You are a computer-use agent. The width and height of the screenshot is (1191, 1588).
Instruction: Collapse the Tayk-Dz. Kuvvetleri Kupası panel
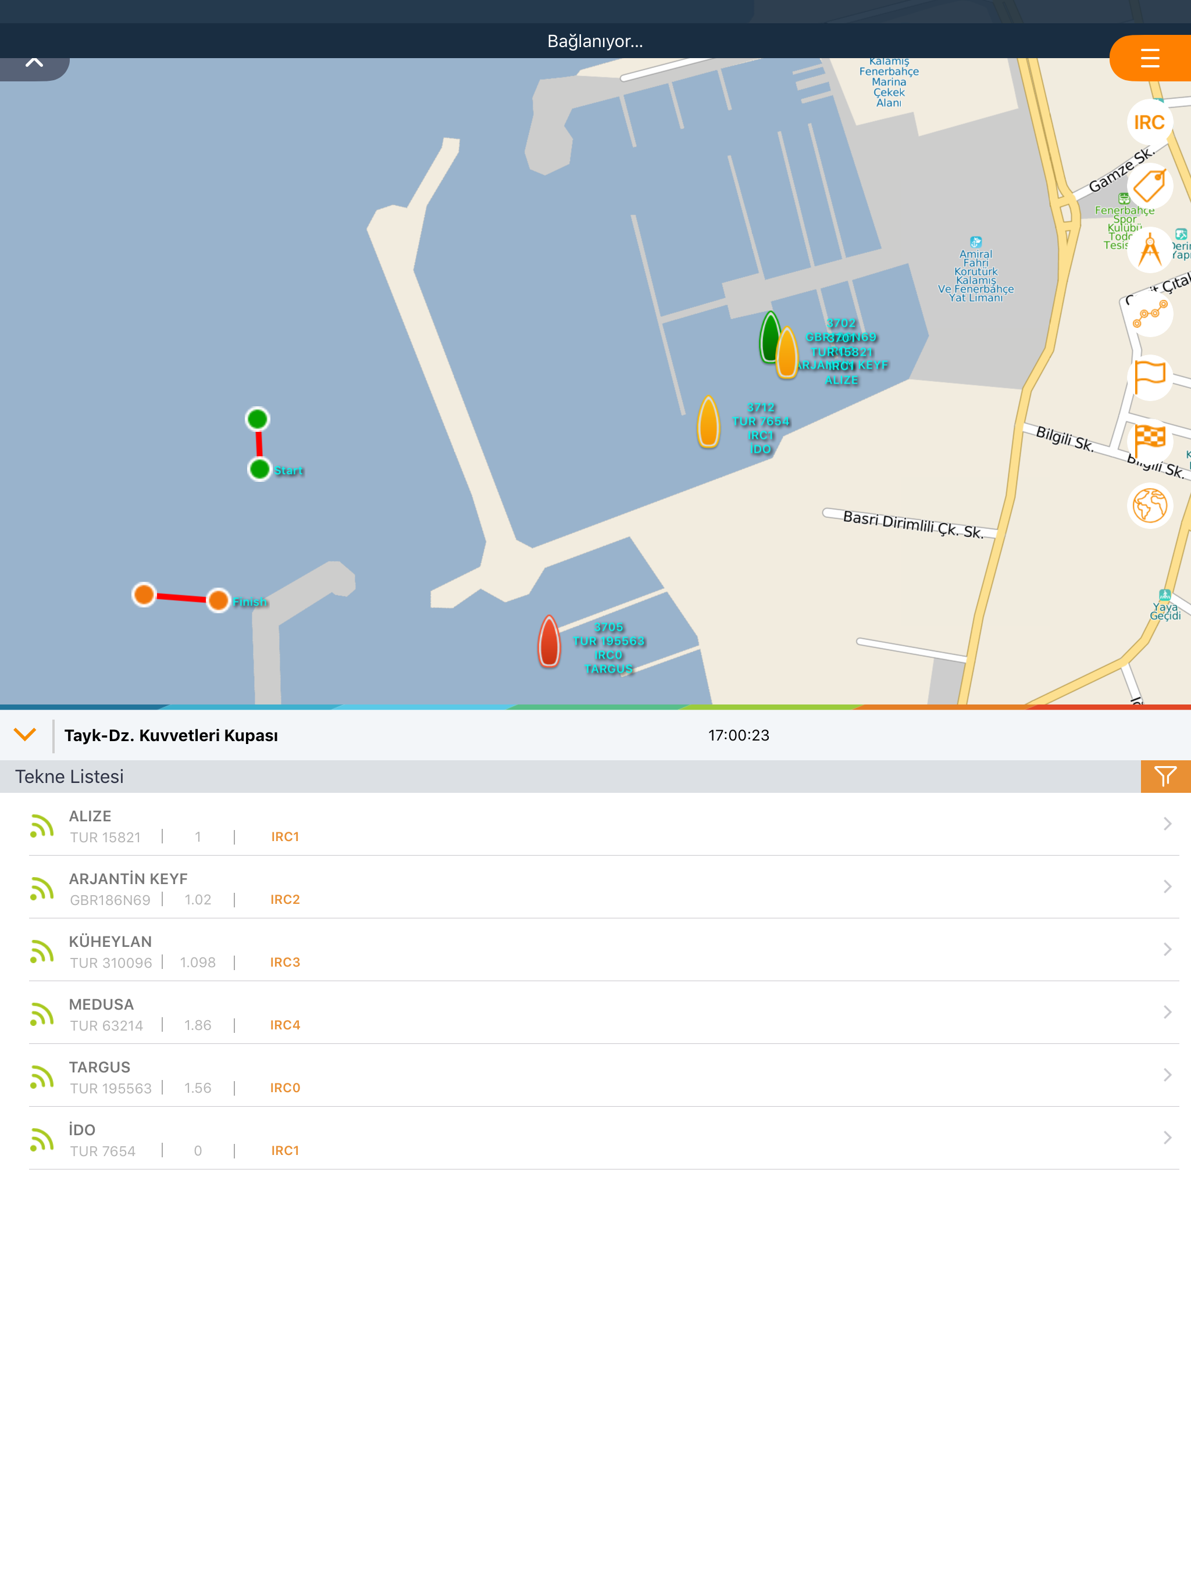pos(25,734)
